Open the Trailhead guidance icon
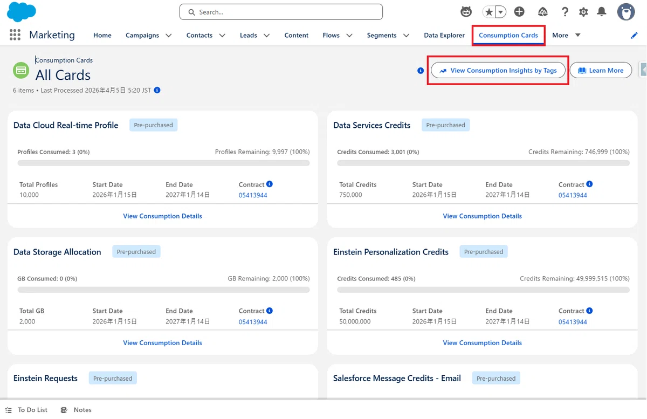 (x=543, y=12)
